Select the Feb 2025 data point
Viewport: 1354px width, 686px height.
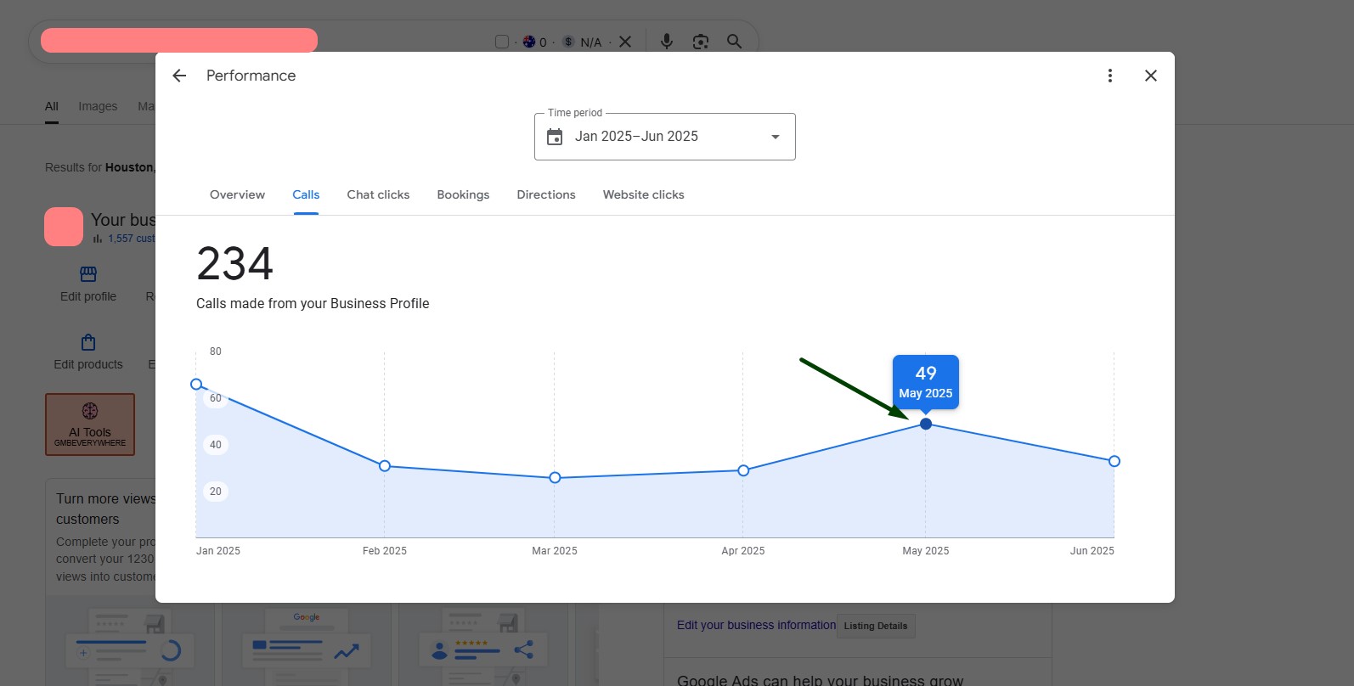point(385,466)
